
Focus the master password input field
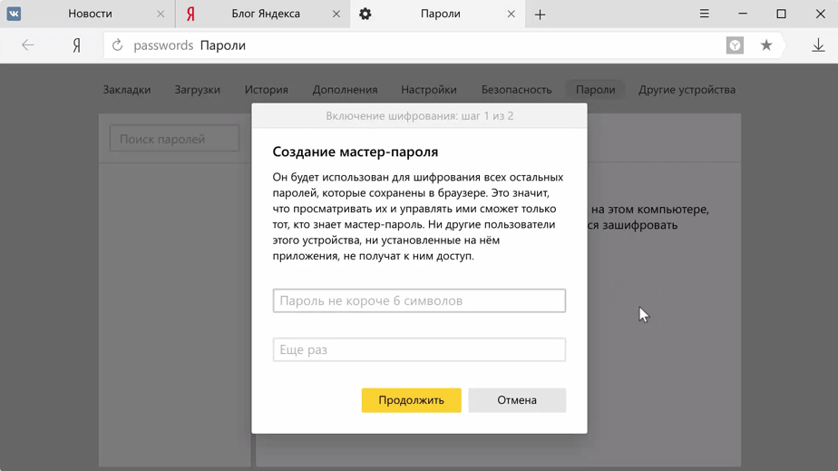pos(419,301)
